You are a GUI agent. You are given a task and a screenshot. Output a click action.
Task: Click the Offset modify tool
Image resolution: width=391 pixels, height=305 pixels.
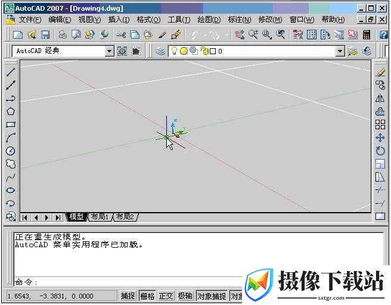(x=380, y=111)
